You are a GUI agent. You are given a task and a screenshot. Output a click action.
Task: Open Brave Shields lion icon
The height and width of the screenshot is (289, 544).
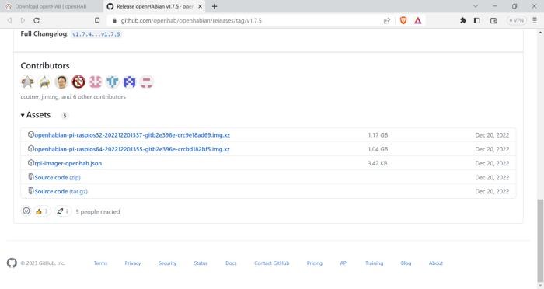pos(403,20)
